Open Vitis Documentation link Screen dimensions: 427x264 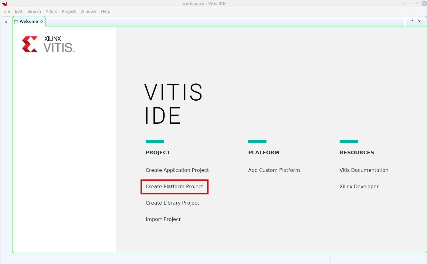[x=364, y=170]
